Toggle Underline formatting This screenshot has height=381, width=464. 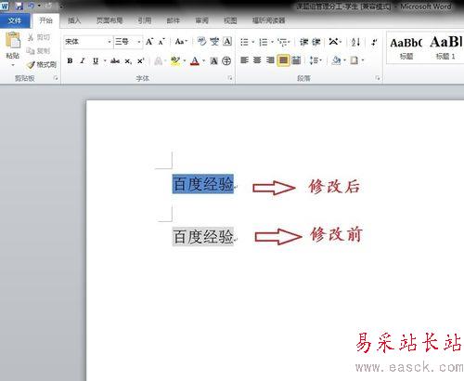(x=96, y=60)
